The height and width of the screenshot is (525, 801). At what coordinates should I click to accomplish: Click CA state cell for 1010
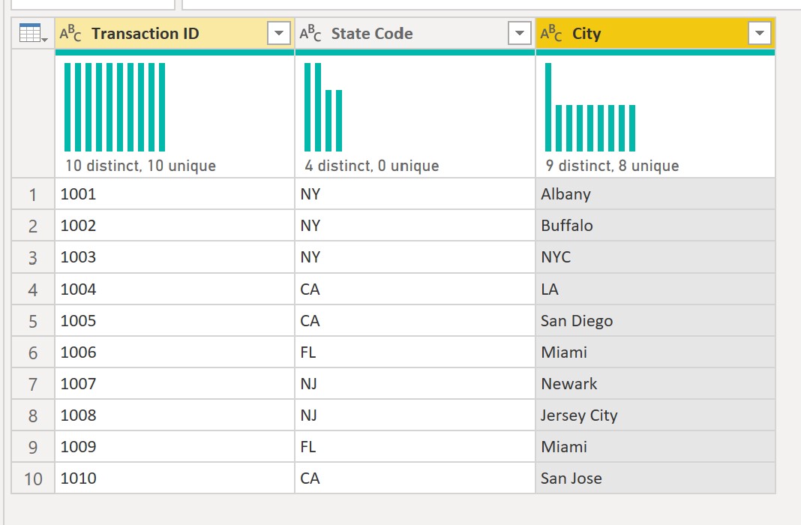[415, 478]
